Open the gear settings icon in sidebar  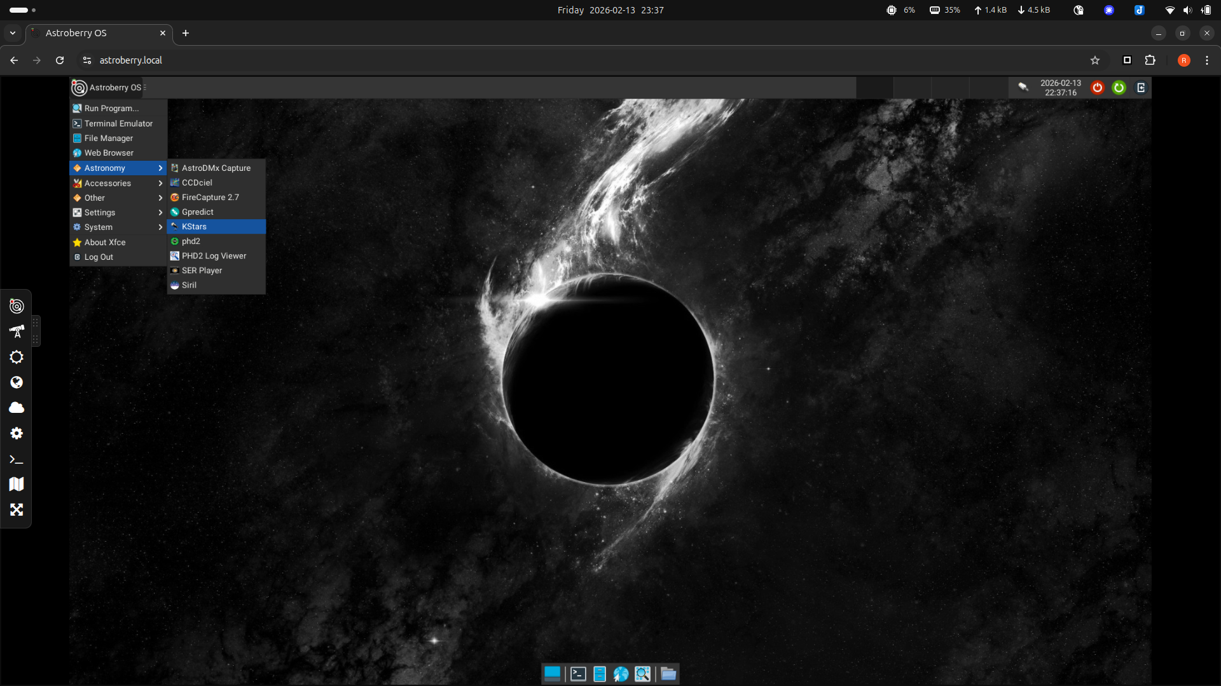[x=17, y=433]
